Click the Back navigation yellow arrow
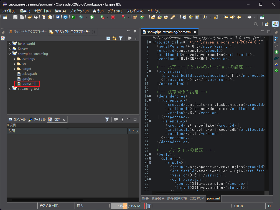Image resolution: width=280 pixels, height=210 pixels. tap(239, 17)
